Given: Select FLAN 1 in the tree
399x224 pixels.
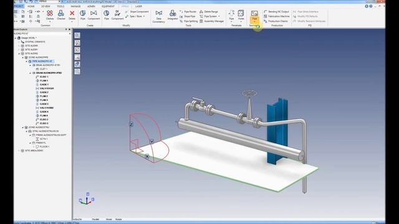Looking at the screenshot, I should point(42,80).
